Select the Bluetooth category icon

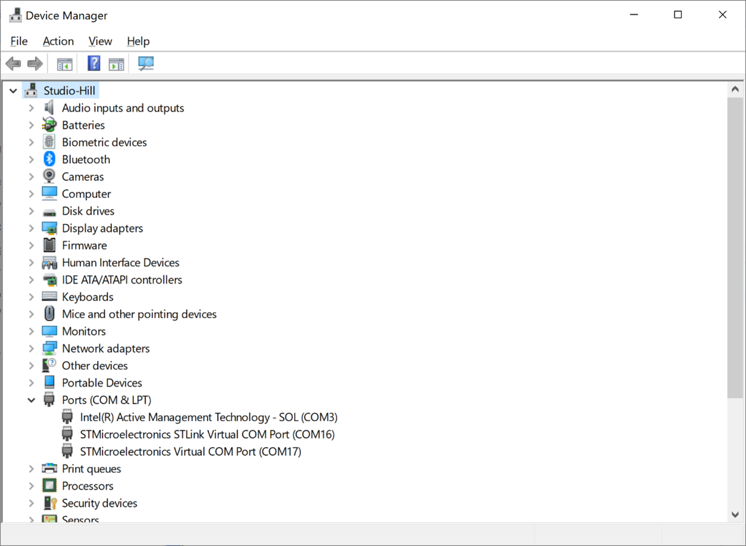pyautogui.click(x=50, y=160)
